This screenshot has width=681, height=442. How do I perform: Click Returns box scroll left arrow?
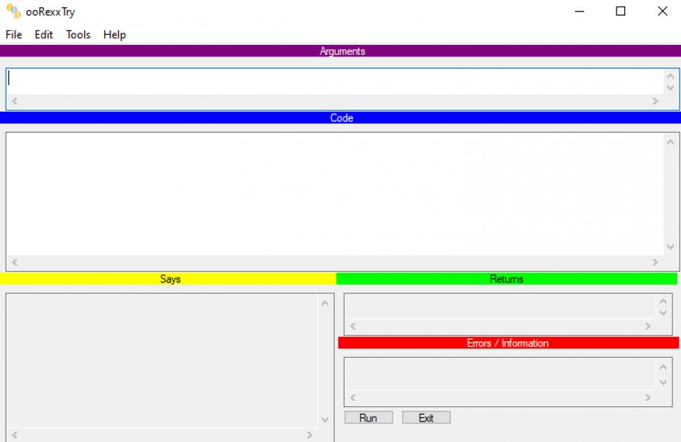pos(353,327)
